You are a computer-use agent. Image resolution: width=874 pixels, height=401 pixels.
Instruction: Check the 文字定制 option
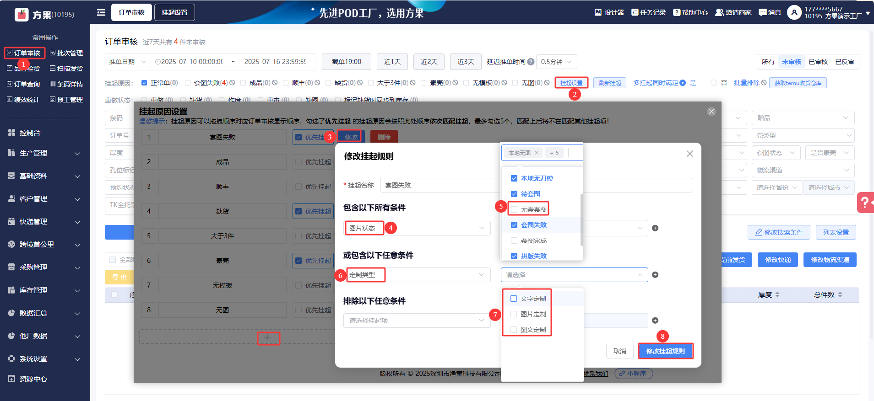[514, 299]
